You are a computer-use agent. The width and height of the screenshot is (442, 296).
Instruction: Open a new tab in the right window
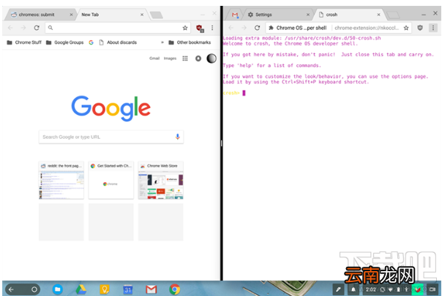point(393,15)
